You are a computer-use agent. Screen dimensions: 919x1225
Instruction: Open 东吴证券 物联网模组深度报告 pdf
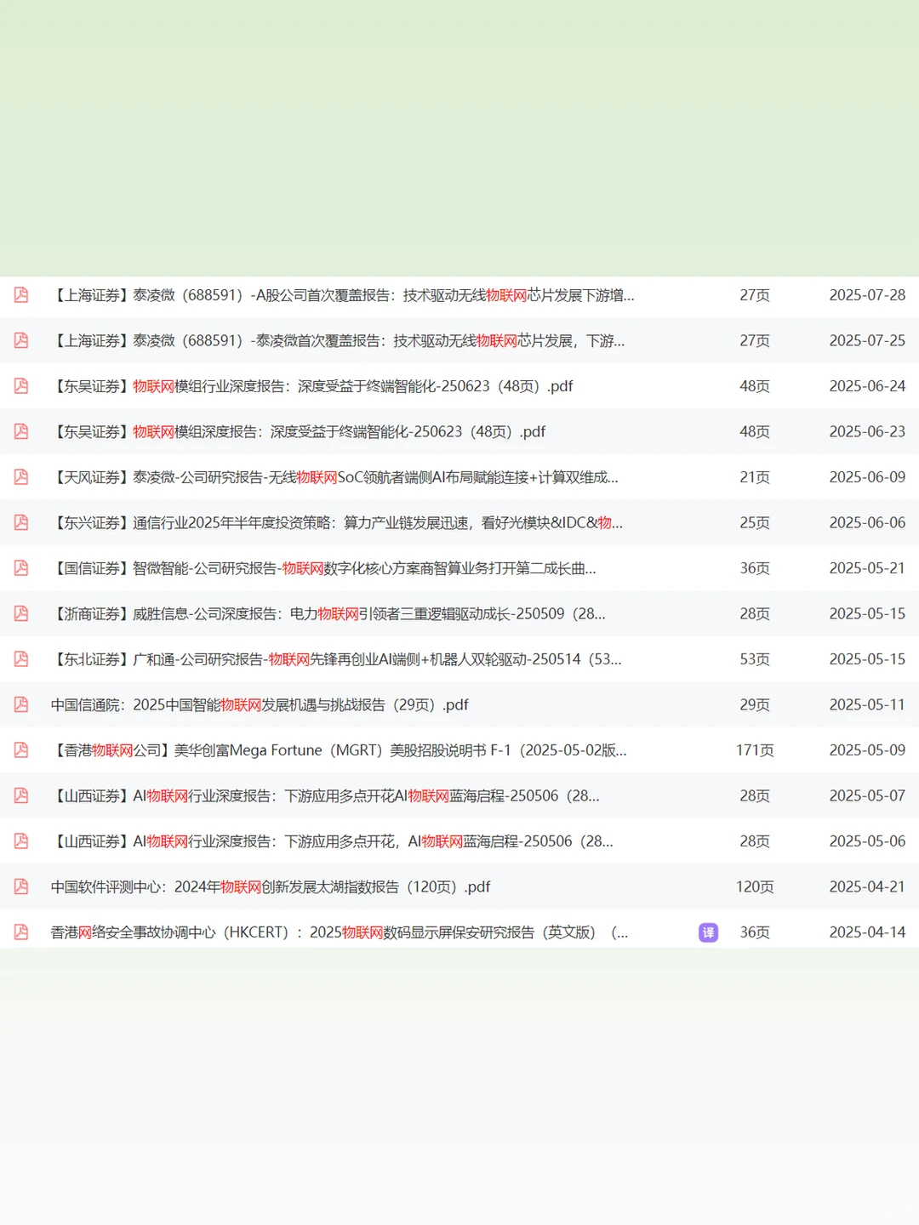click(298, 431)
